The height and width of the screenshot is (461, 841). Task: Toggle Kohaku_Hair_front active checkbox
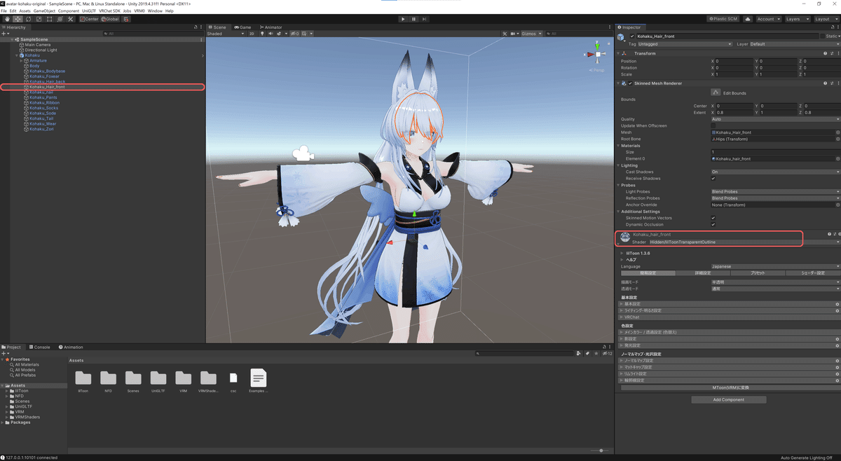[632, 36]
